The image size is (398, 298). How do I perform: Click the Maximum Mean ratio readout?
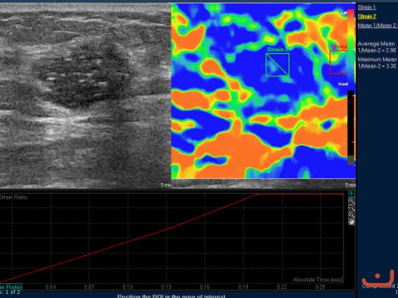(377, 63)
